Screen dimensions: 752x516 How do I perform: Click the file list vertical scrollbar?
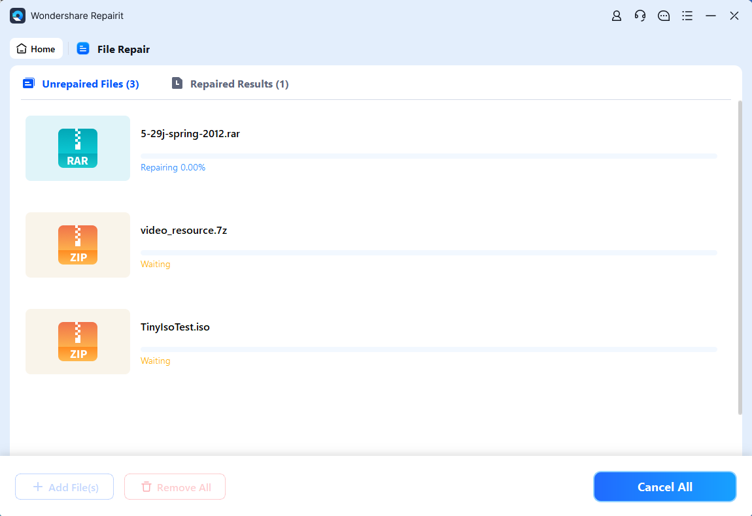point(740,257)
